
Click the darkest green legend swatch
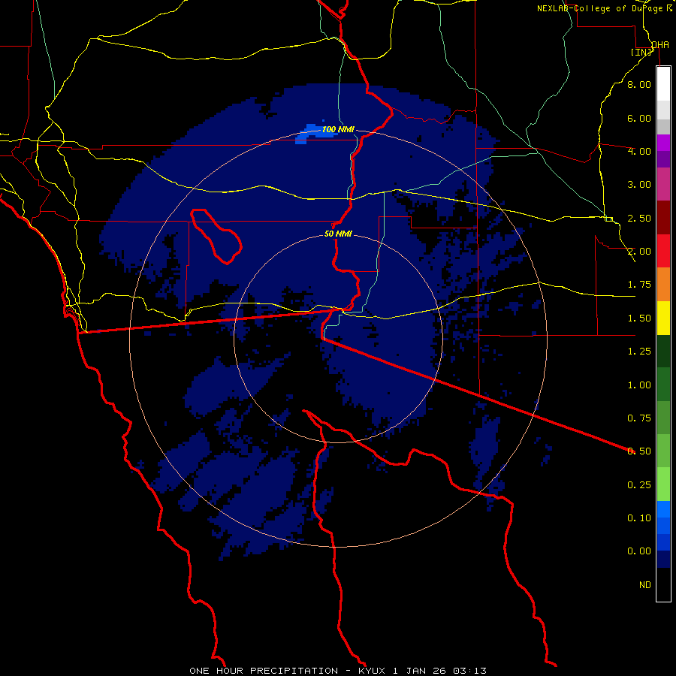coord(663,352)
